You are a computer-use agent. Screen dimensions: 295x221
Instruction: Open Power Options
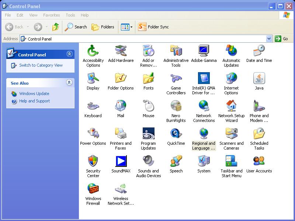[93, 136]
